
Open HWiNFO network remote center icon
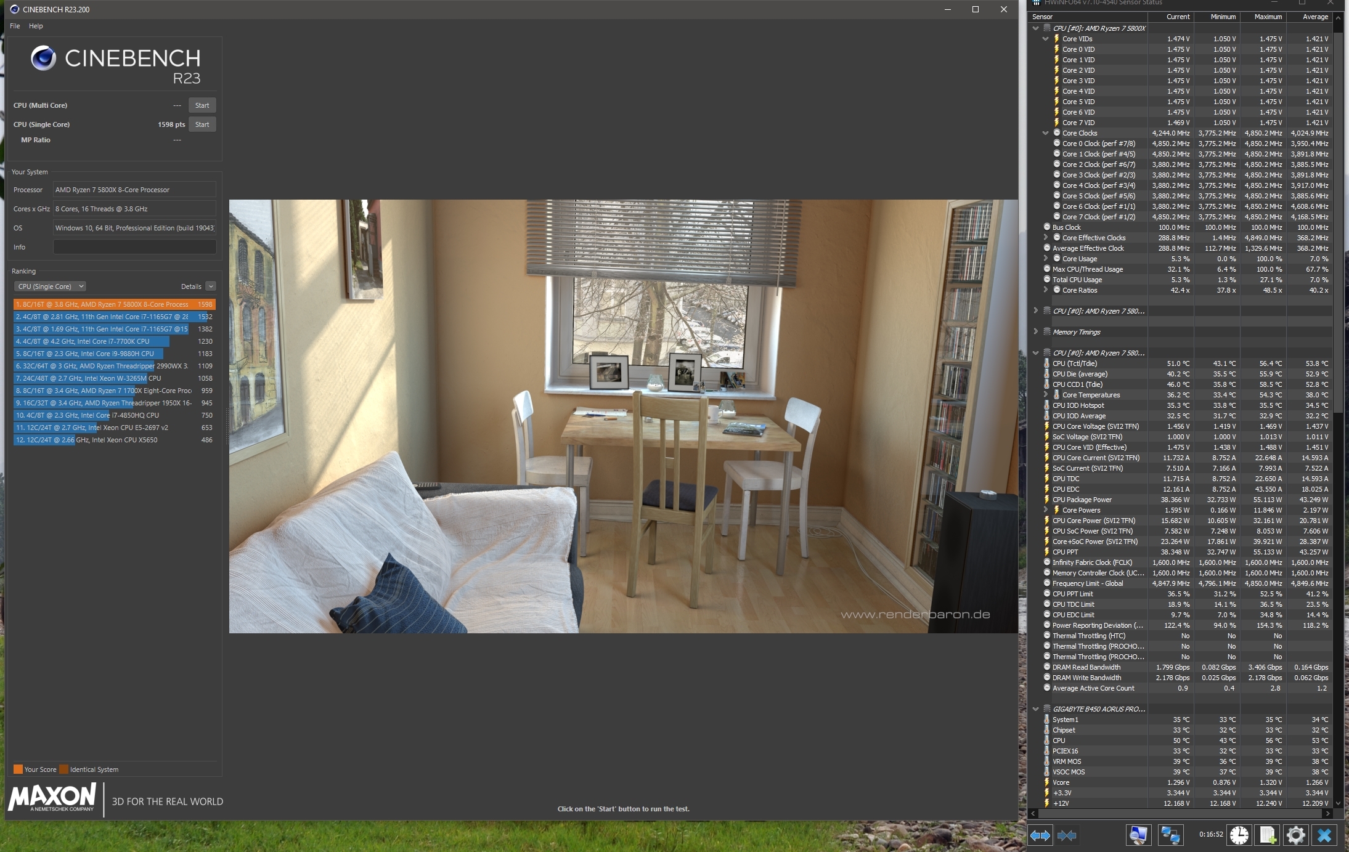click(x=1170, y=835)
